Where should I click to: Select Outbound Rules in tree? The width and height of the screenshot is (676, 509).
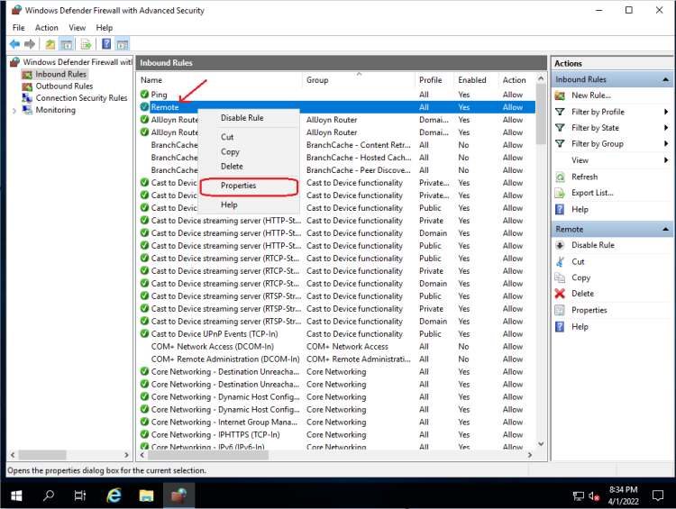[x=64, y=86]
